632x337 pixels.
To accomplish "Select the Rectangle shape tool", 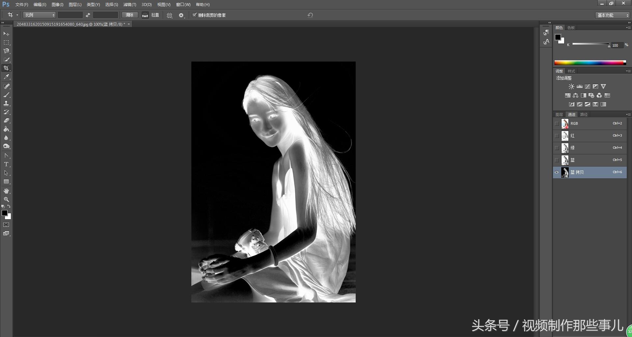I will tap(6, 182).
